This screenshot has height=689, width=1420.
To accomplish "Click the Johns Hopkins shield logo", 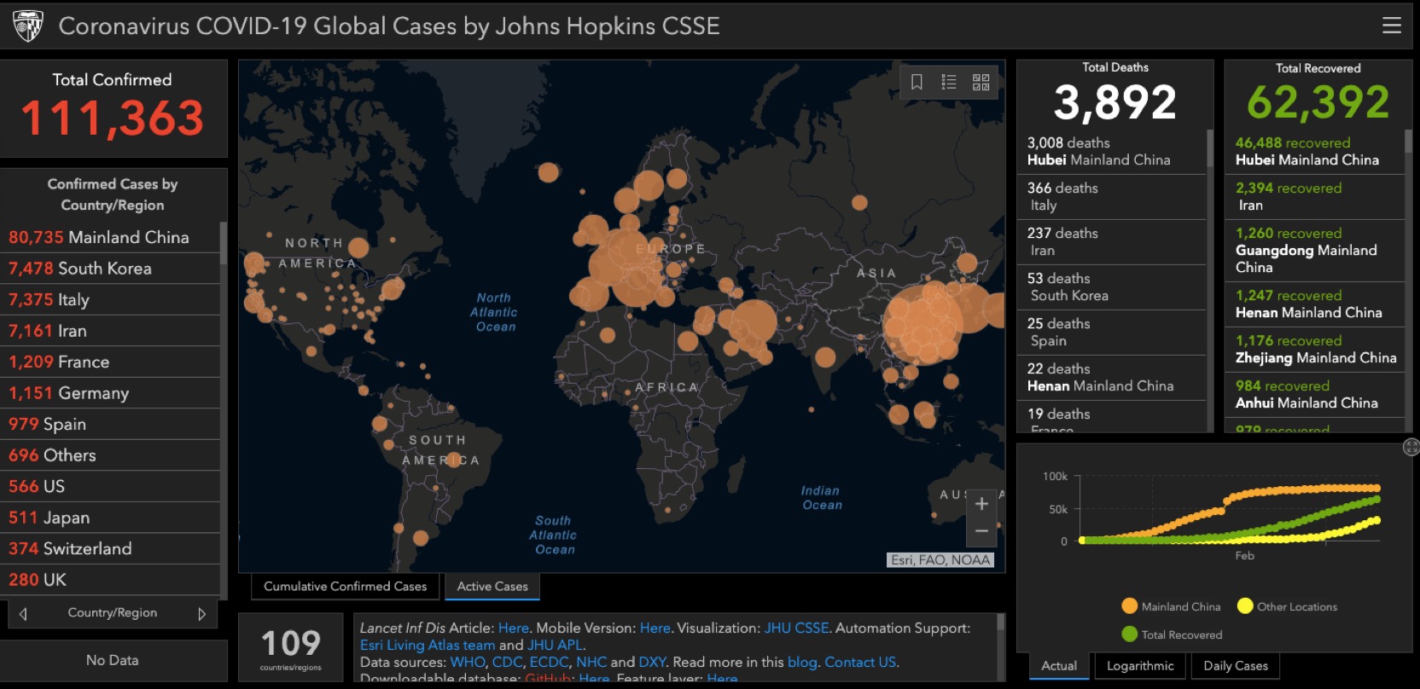I will coord(28,26).
